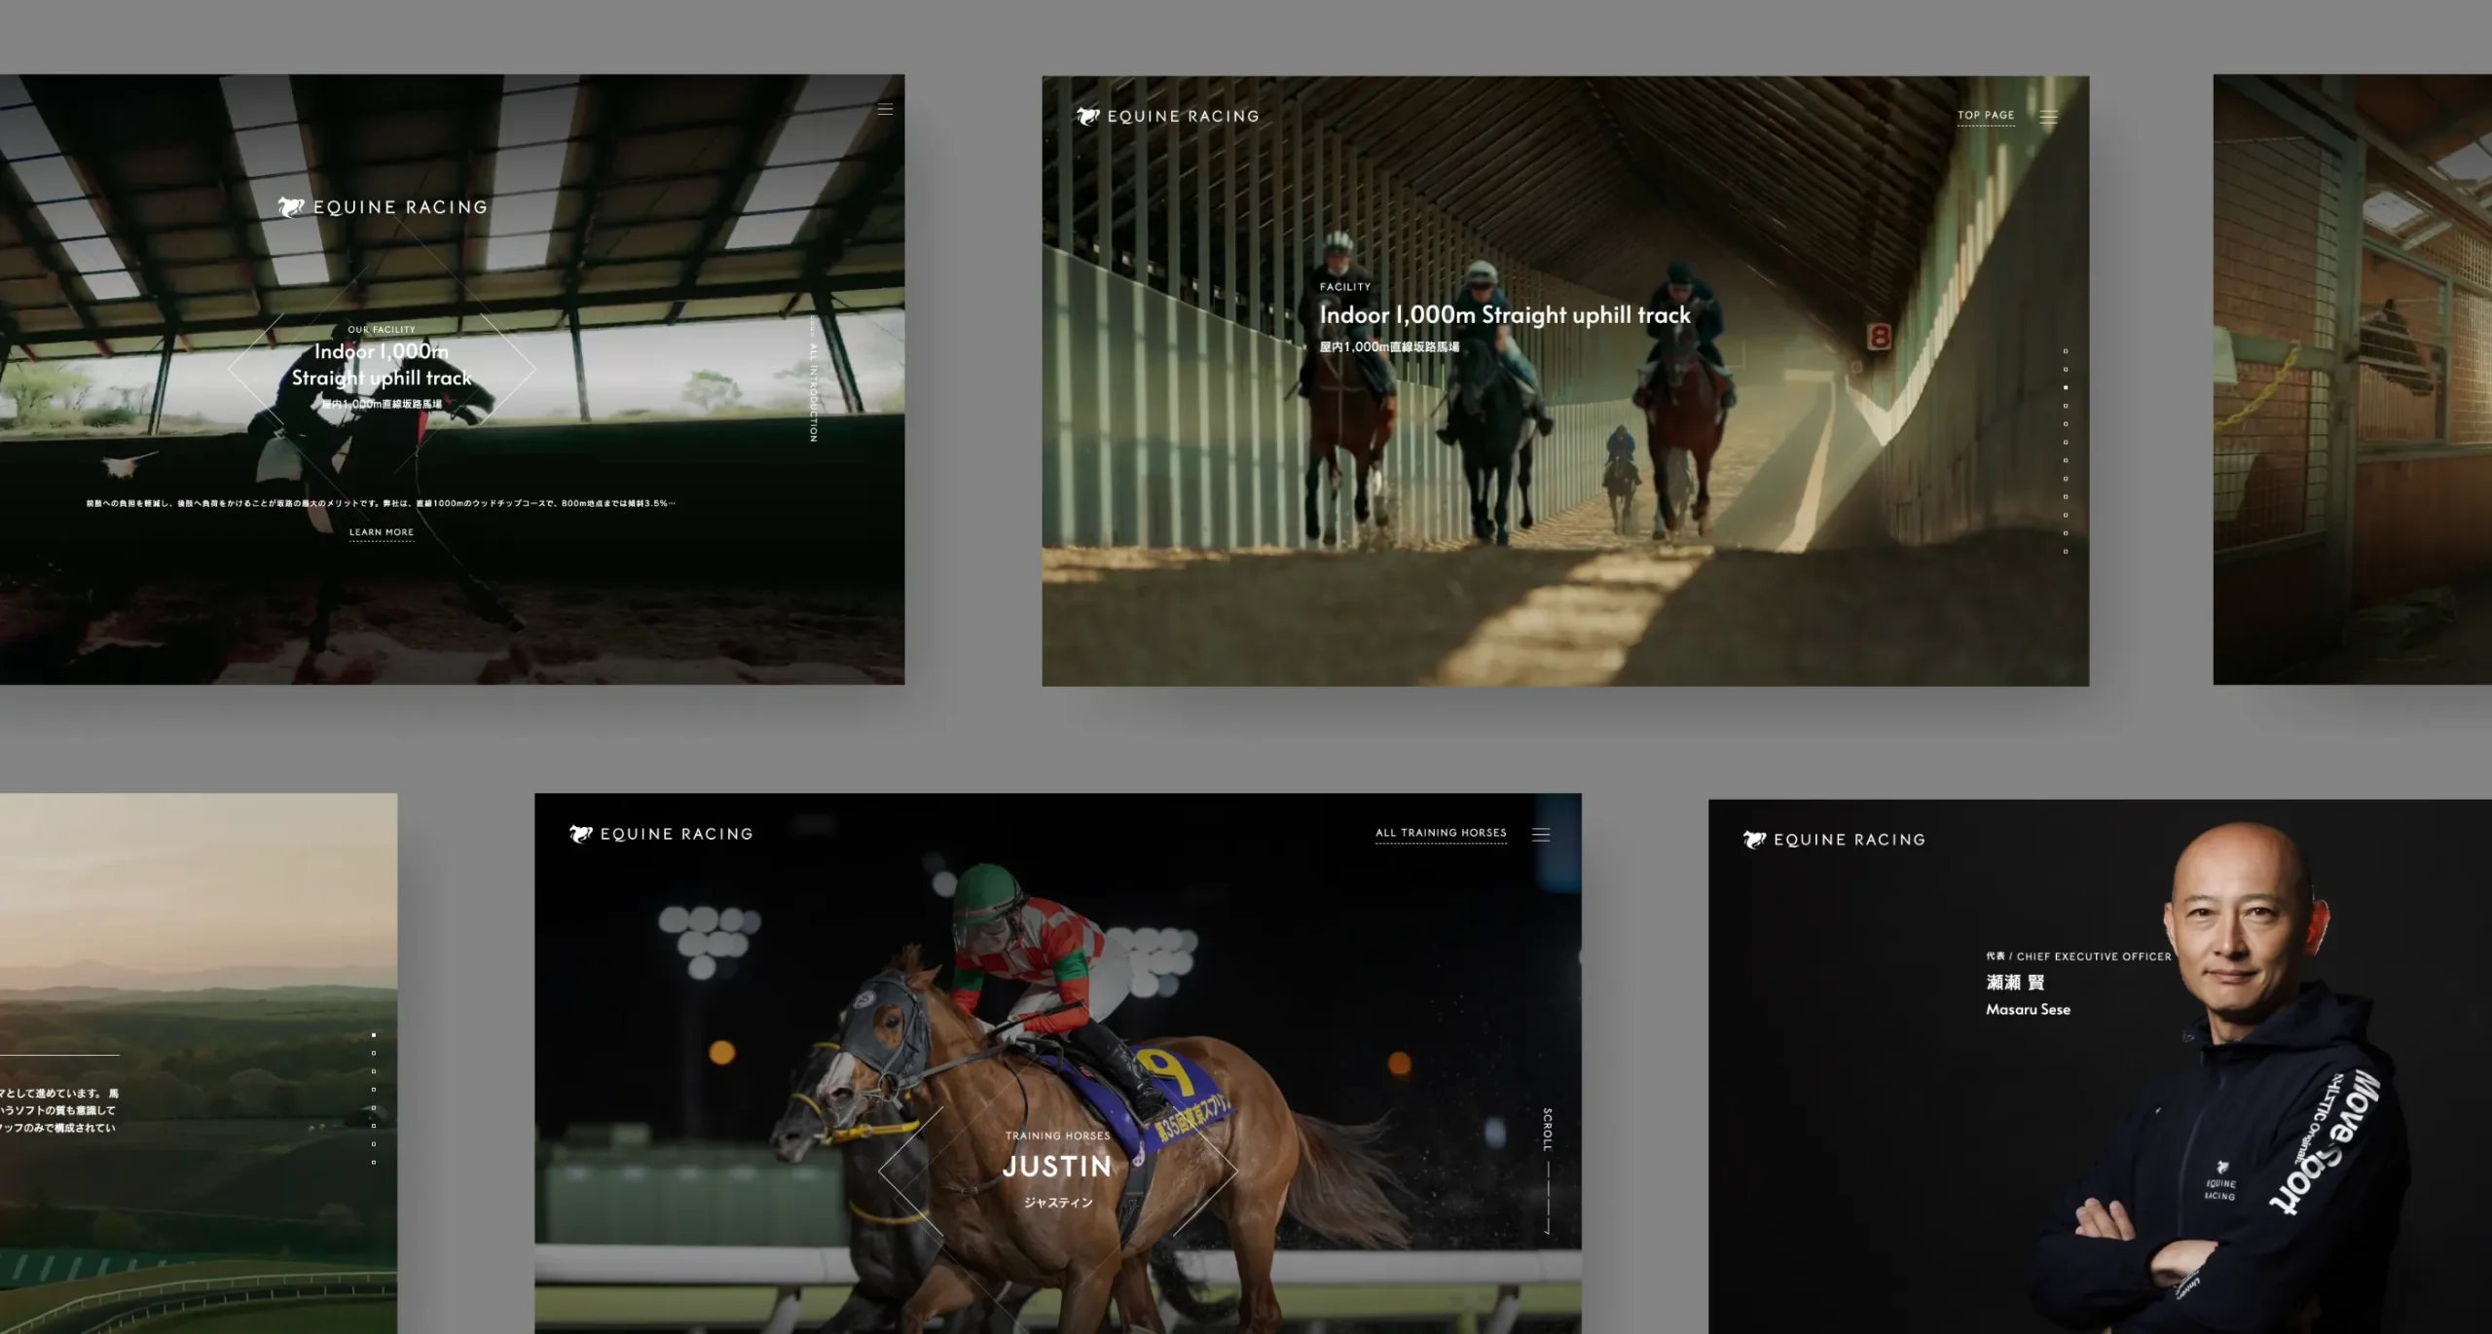The height and width of the screenshot is (1334, 2492).
Task: Open the ALL TRAINING HORSES link
Action: (x=1441, y=833)
